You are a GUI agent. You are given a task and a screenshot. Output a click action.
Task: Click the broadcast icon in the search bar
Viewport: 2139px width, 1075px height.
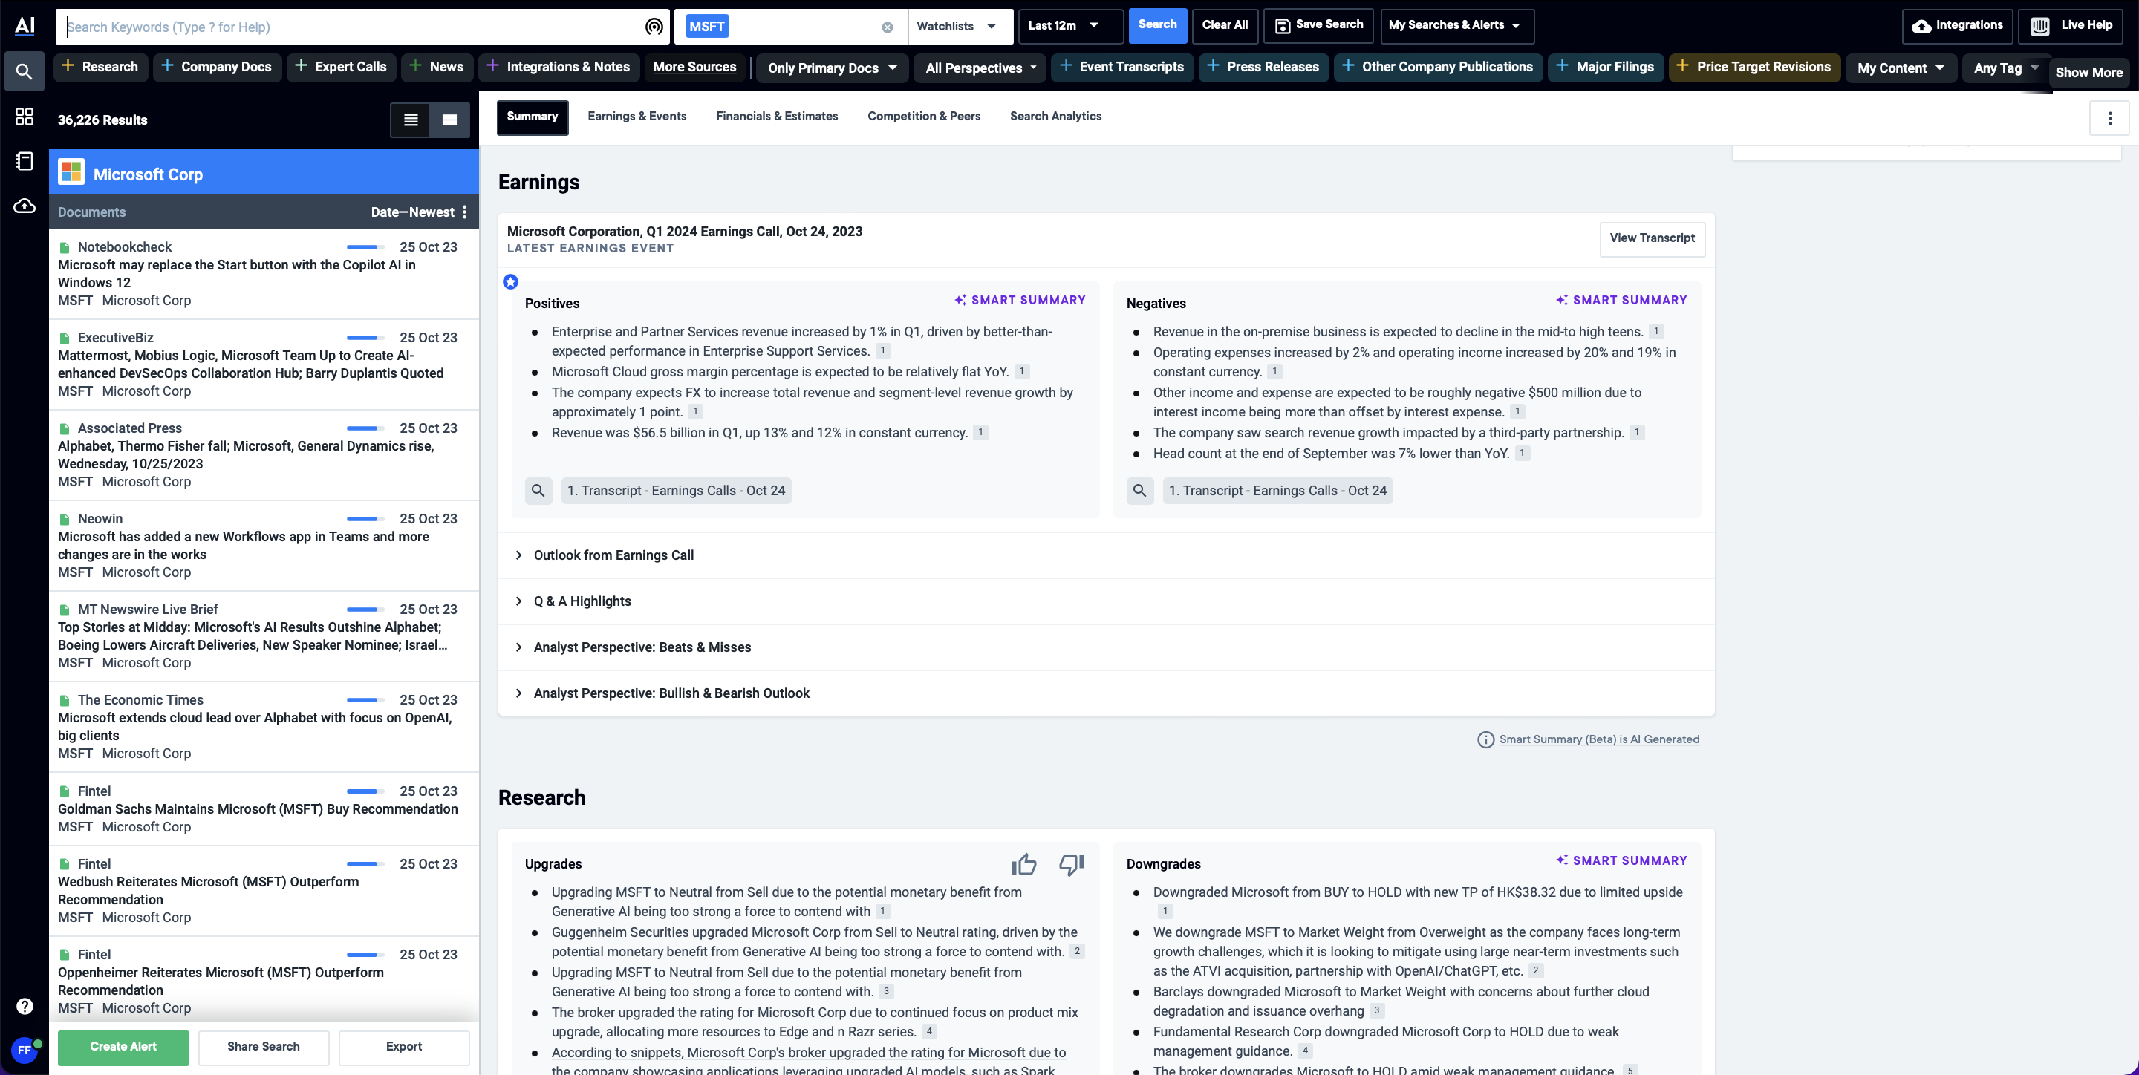[x=654, y=27]
